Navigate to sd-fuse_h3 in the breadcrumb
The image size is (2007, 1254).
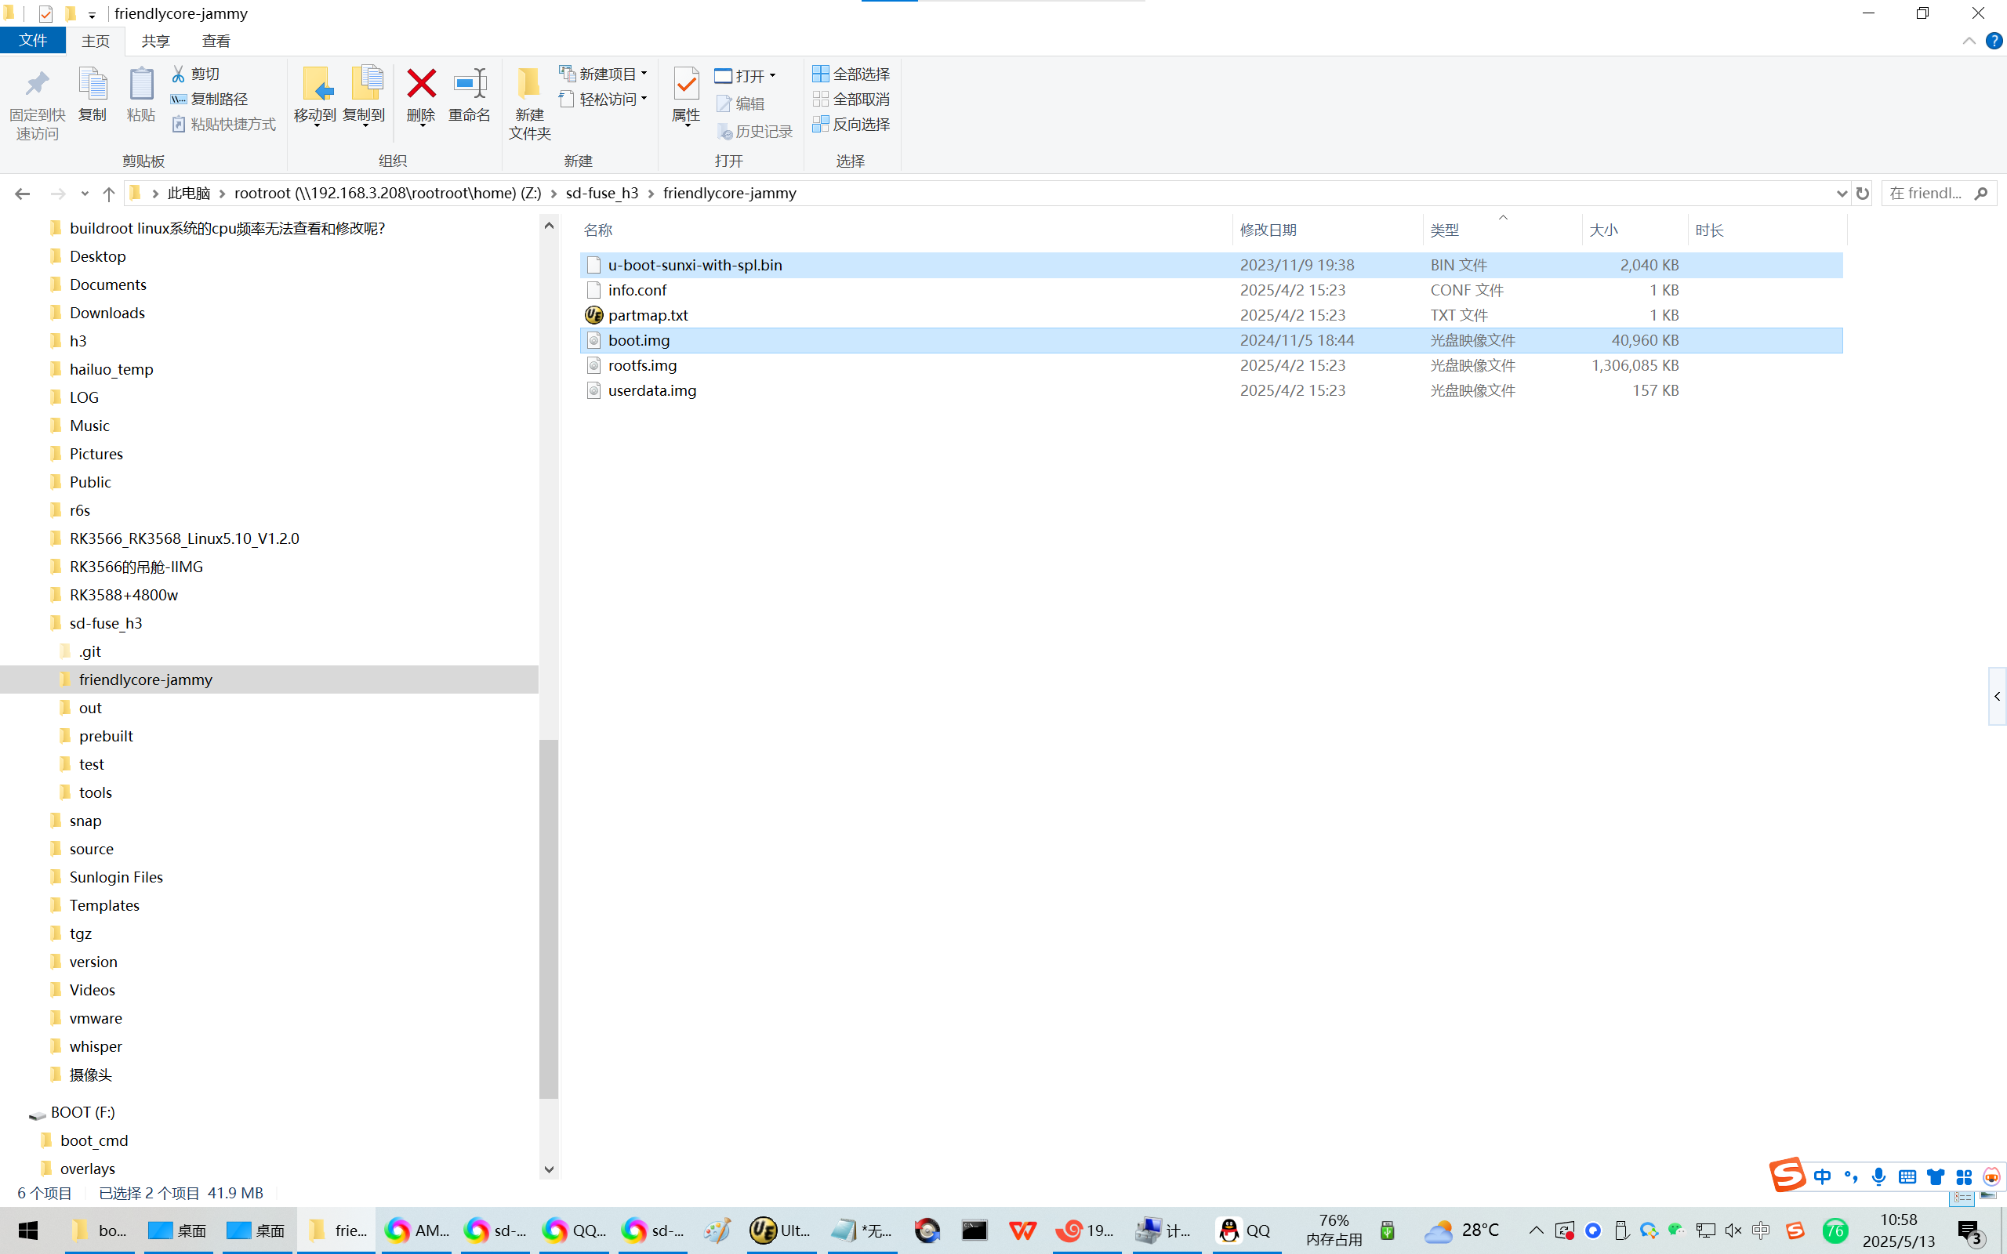(601, 194)
